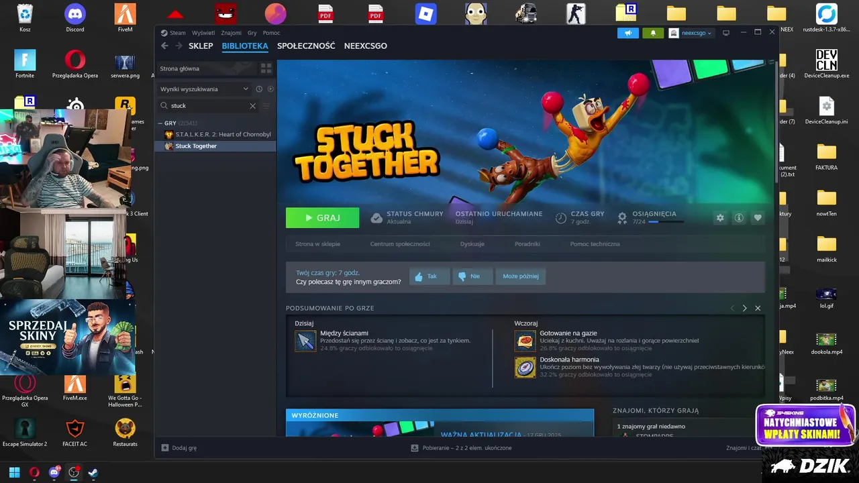This screenshot has width=859, height=483.
Task: Open the Windows Start menu
Action: click(15, 472)
